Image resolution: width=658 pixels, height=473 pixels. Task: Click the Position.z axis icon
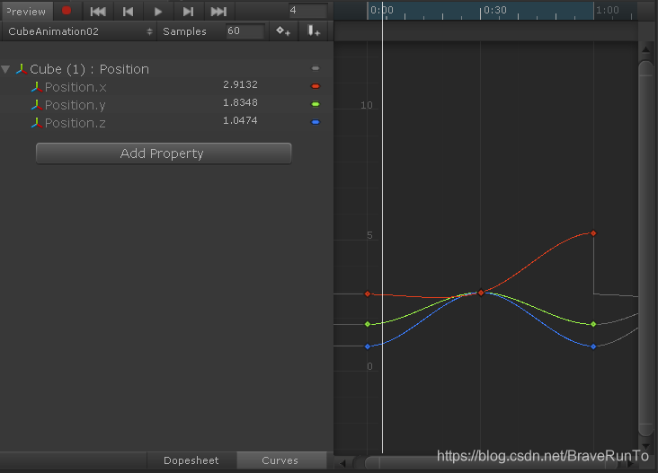tap(37, 123)
